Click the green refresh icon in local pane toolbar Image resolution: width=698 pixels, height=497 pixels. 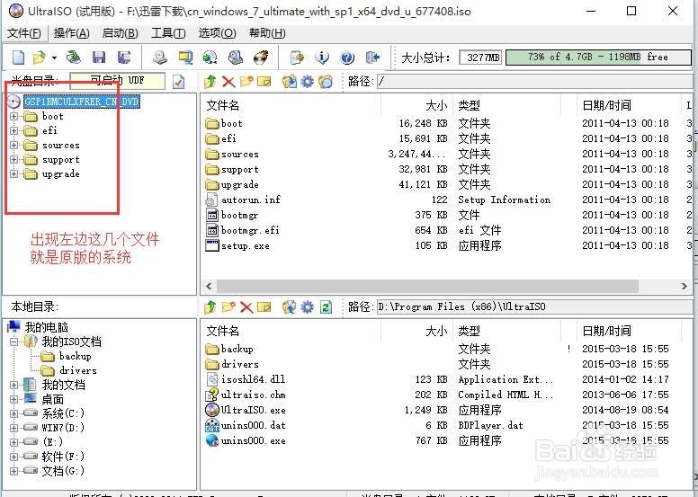point(326,307)
